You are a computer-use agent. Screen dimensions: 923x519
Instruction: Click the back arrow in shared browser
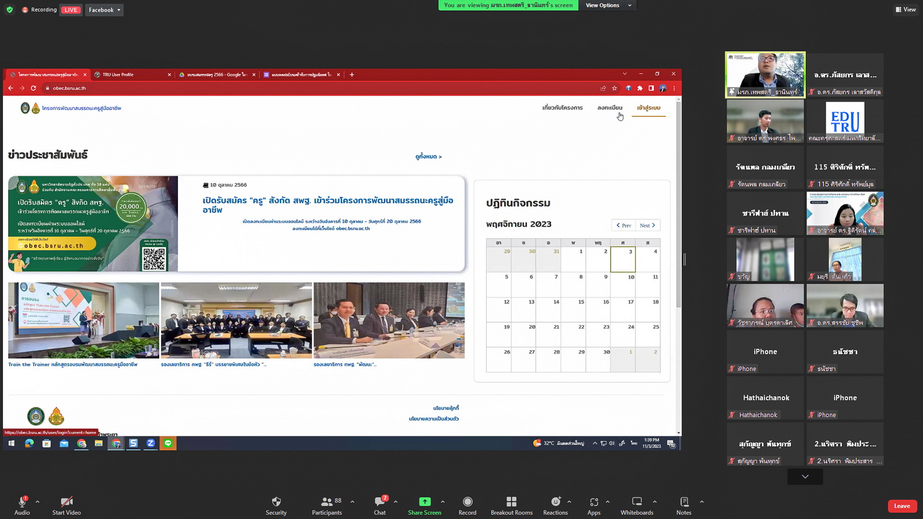(11, 88)
